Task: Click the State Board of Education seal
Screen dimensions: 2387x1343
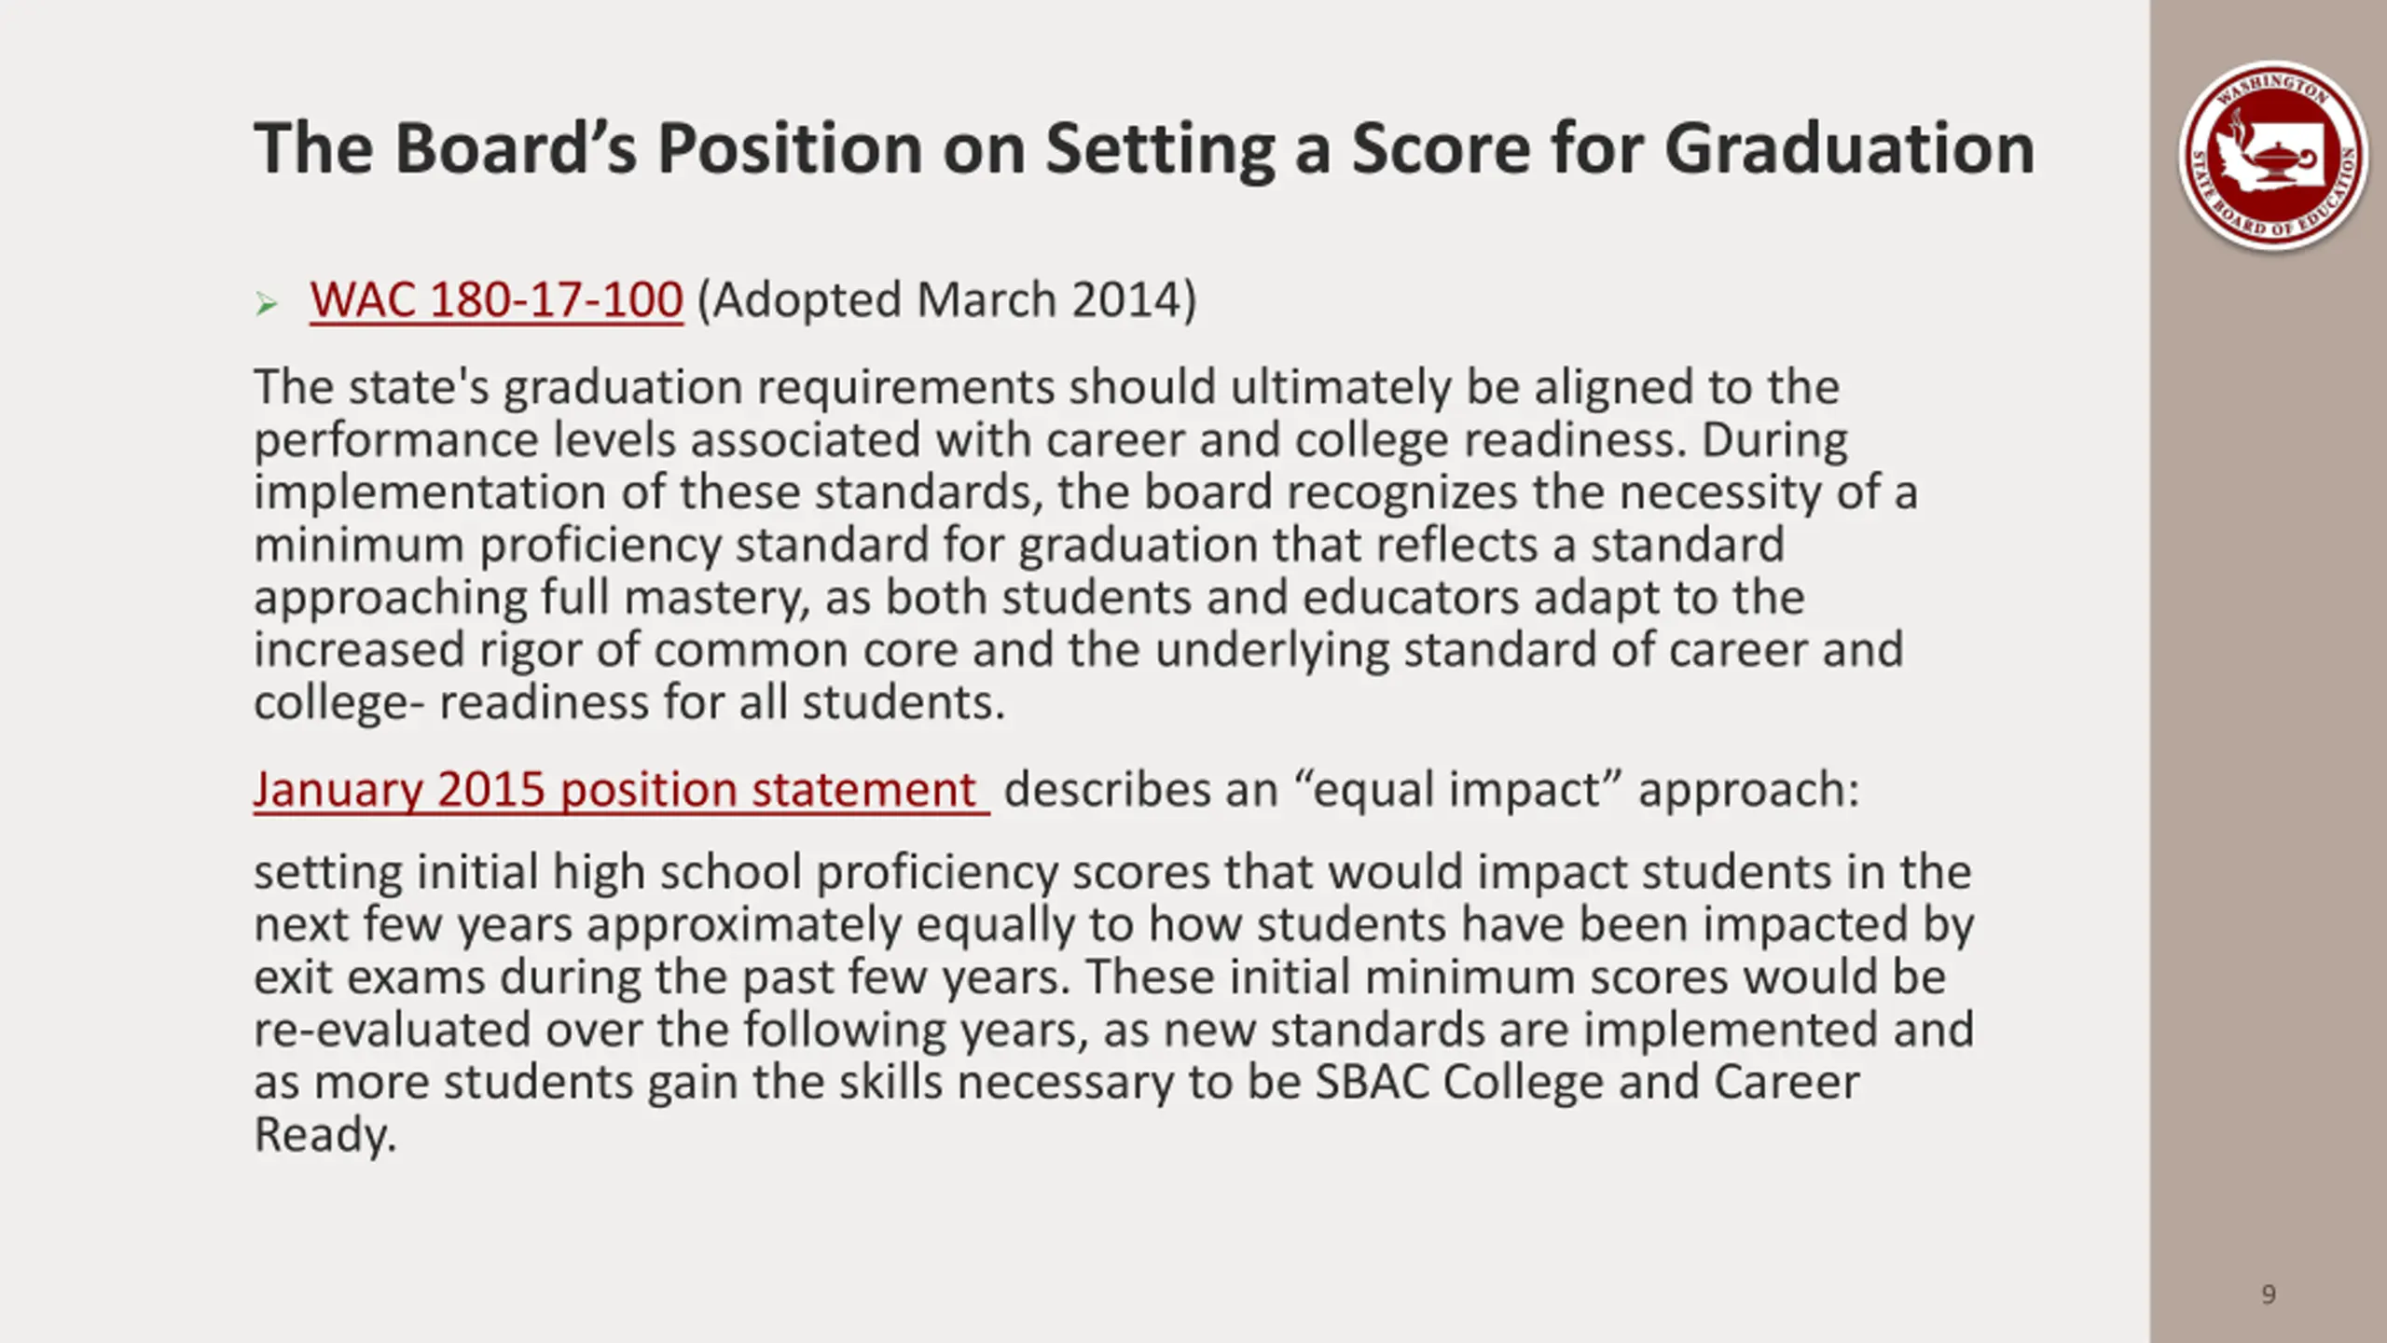Action: pyautogui.click(x=2272, y=157)
